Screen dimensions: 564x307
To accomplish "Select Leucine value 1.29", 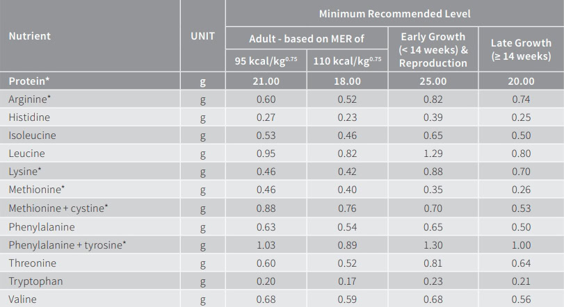I will (x=433, y=153).
